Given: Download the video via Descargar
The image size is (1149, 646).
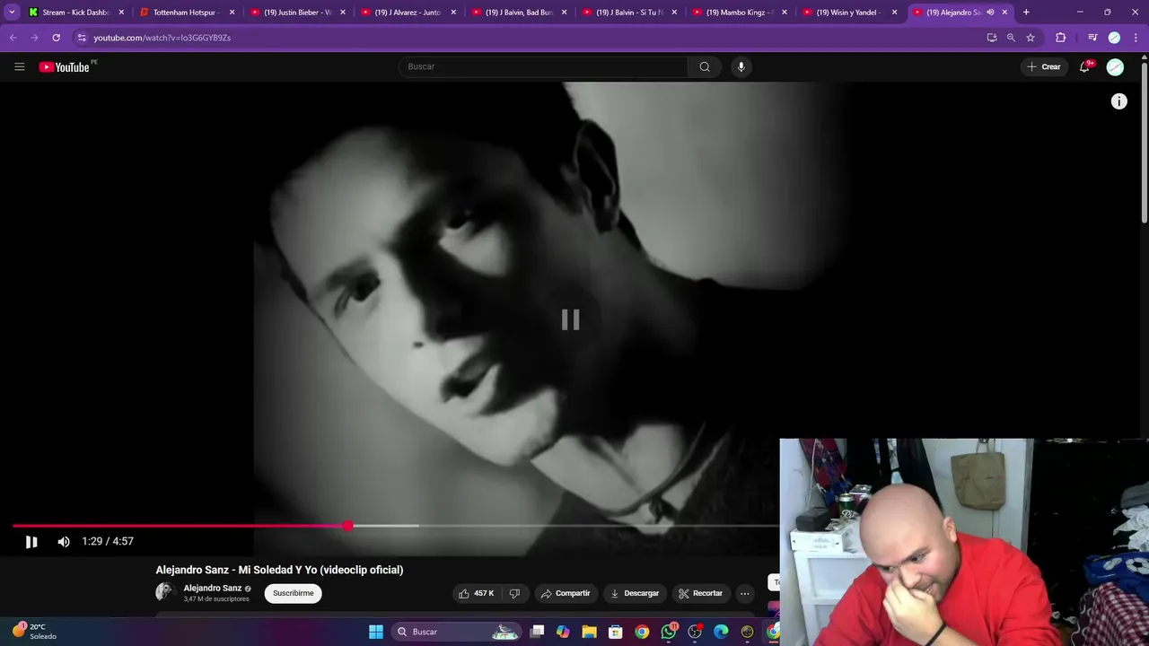Looking at the screenshot, I should tap(635, 593).
